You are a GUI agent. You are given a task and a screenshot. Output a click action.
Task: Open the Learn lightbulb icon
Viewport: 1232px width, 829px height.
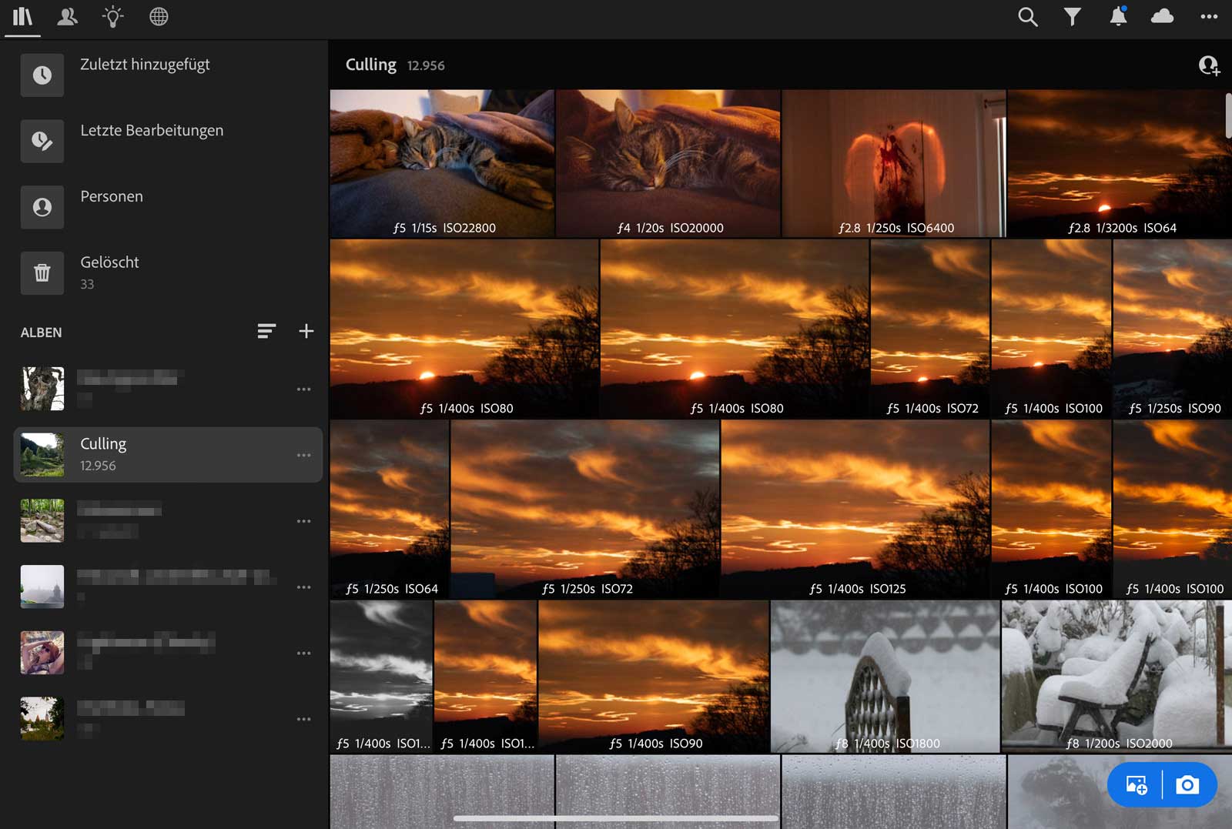[113, 17]
